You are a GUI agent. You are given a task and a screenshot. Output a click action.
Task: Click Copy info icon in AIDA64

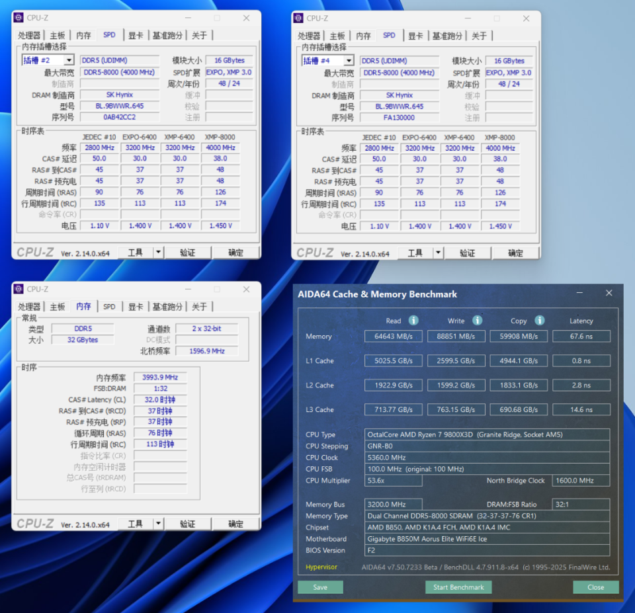(x=540, y=320)
